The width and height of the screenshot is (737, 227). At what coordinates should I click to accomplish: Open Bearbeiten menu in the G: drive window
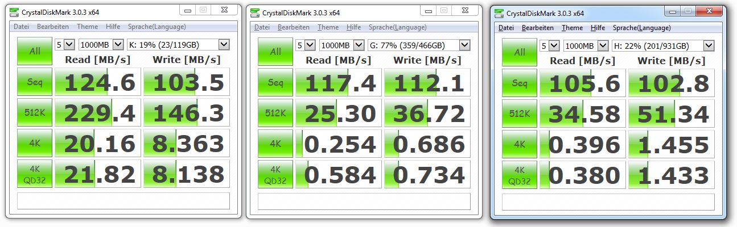pos(294,27)
